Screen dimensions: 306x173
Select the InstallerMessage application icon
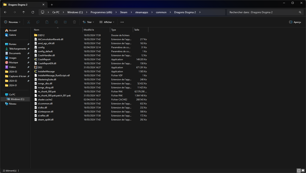(x=36, y=72)
